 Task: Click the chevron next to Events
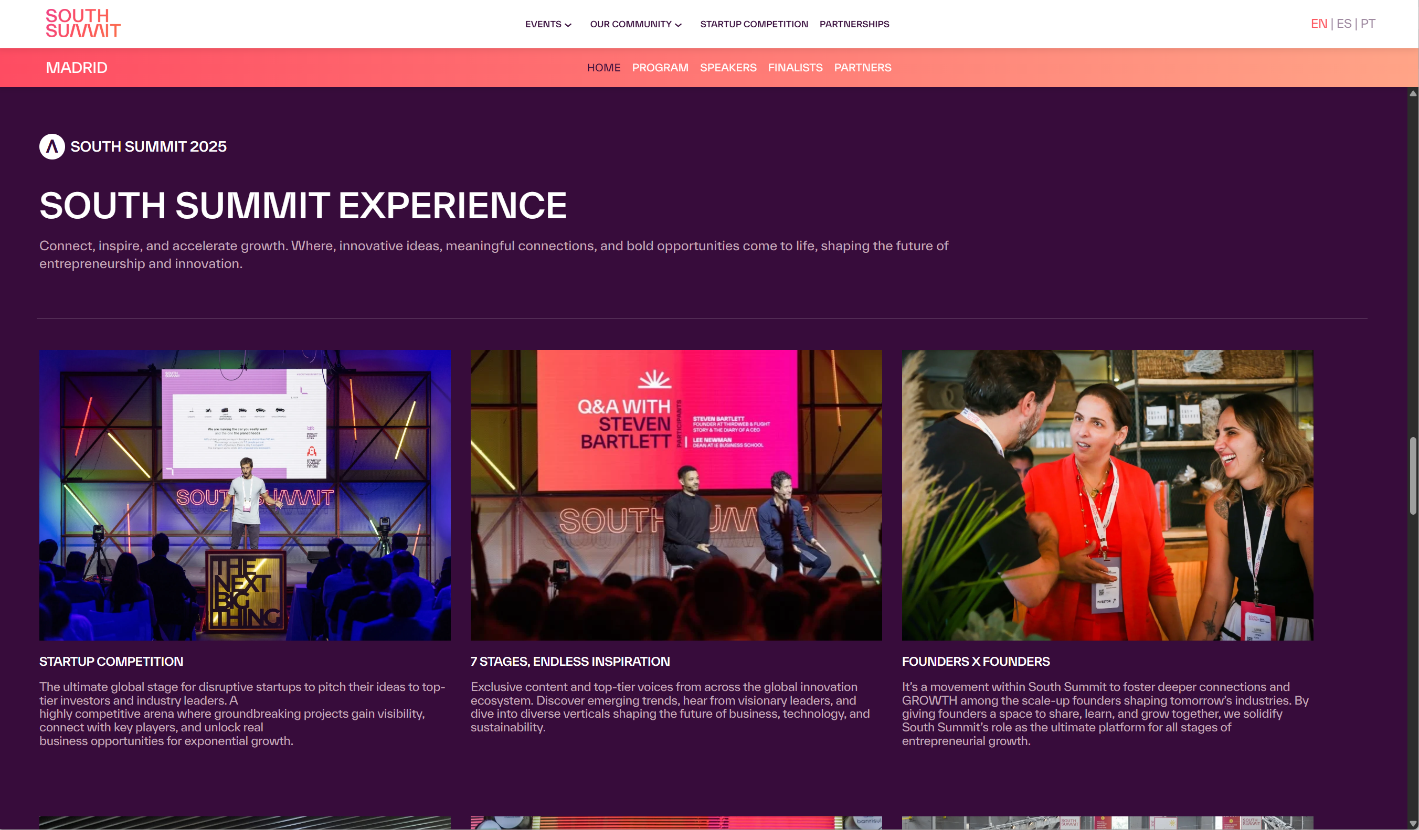(x=568, y=25)
